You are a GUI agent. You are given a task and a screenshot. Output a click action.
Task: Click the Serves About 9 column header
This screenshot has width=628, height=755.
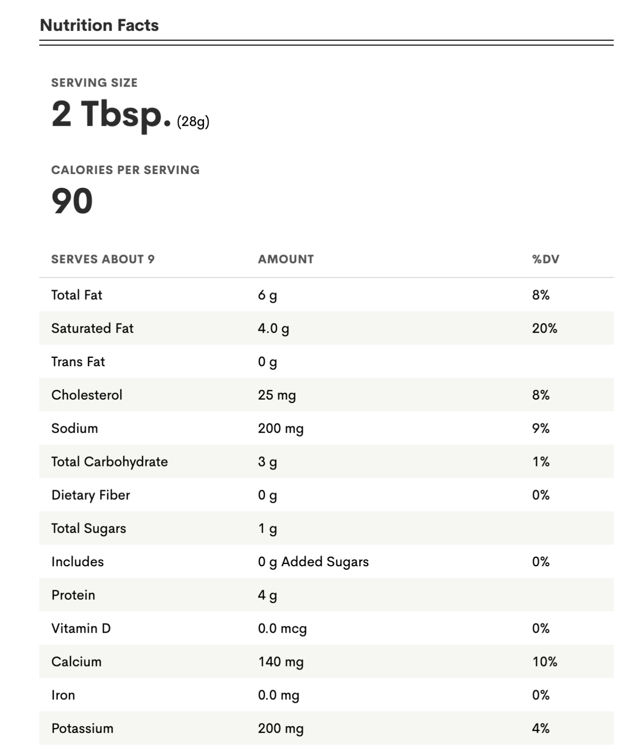click(103, 259)
